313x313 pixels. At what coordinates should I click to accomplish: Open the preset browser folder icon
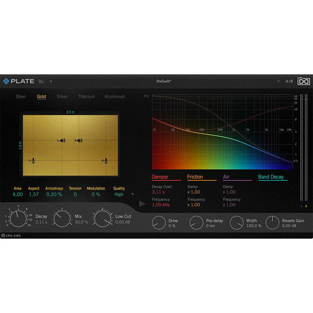tap(41, 81)
